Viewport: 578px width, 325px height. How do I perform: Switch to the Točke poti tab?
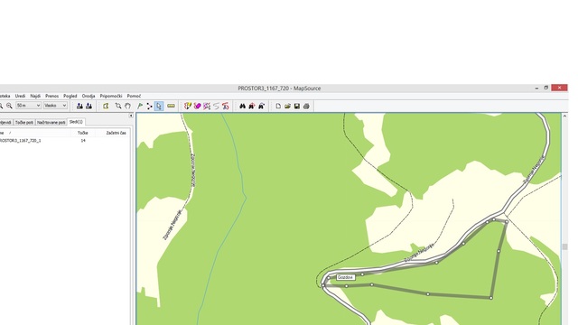coord(24,122)
